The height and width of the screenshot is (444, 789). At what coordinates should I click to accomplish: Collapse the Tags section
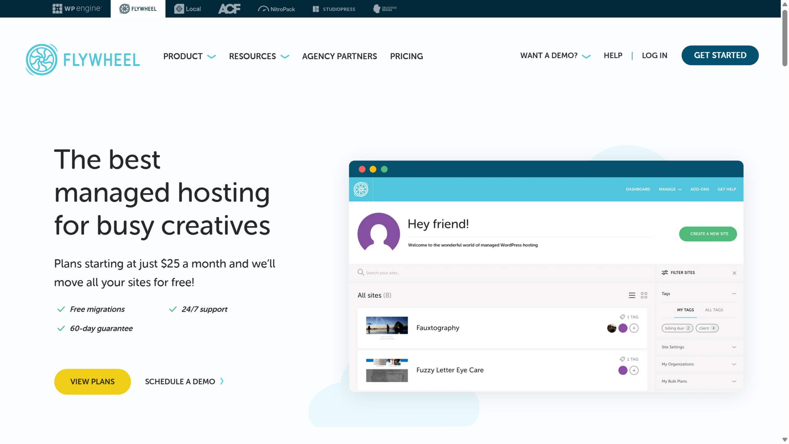click(734, 294)
